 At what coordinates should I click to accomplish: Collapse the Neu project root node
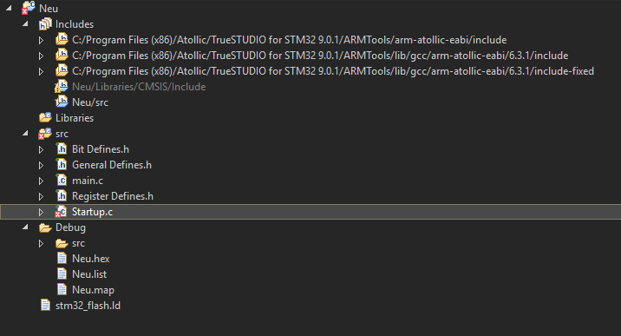(x=10, y=9)
